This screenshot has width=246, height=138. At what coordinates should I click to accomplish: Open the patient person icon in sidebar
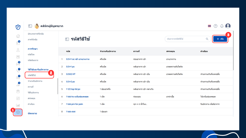pyautogui.click(x=18, y=50)
